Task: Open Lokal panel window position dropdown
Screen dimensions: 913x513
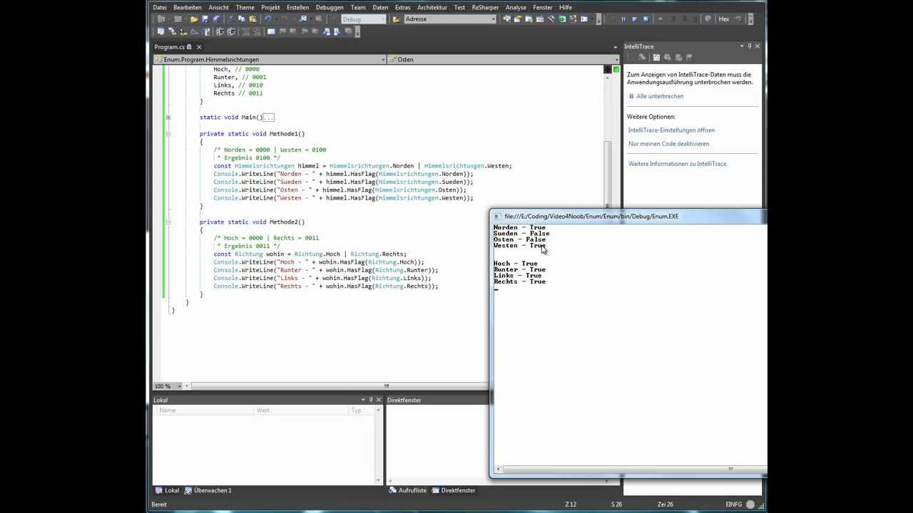Action: pyautogui.click(x=362, y=400)
